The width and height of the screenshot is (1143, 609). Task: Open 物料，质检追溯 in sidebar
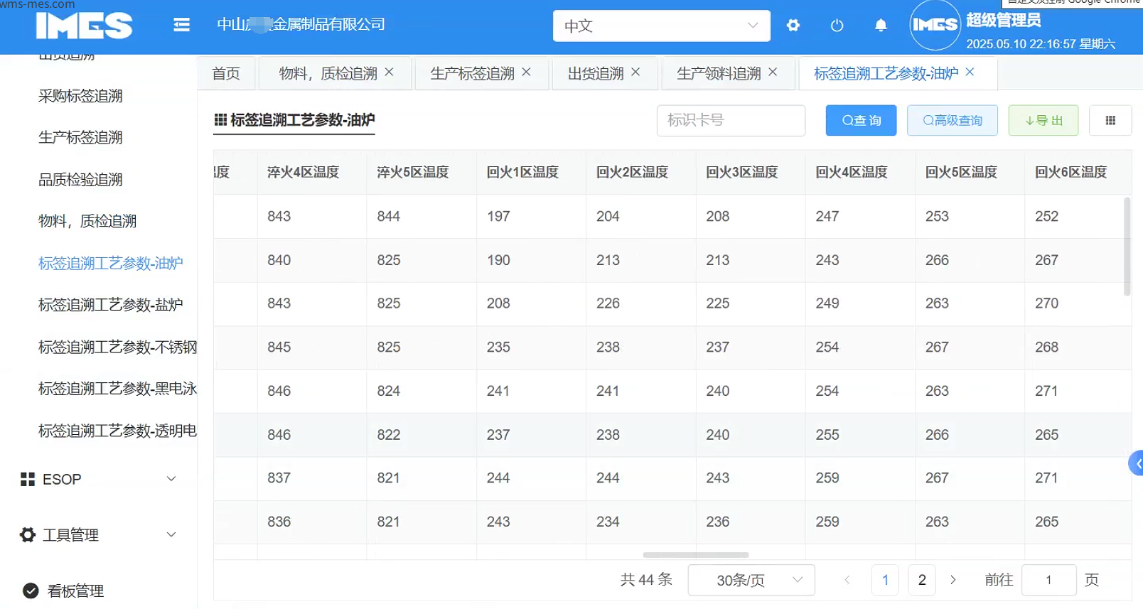(87, 221)
